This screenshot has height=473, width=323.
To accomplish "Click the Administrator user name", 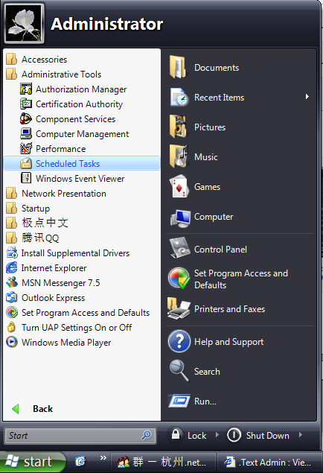I will click(107, 24).
